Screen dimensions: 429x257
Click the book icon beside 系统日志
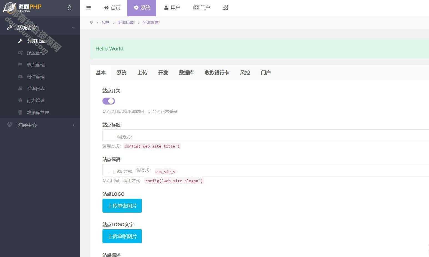coord(20,88)
